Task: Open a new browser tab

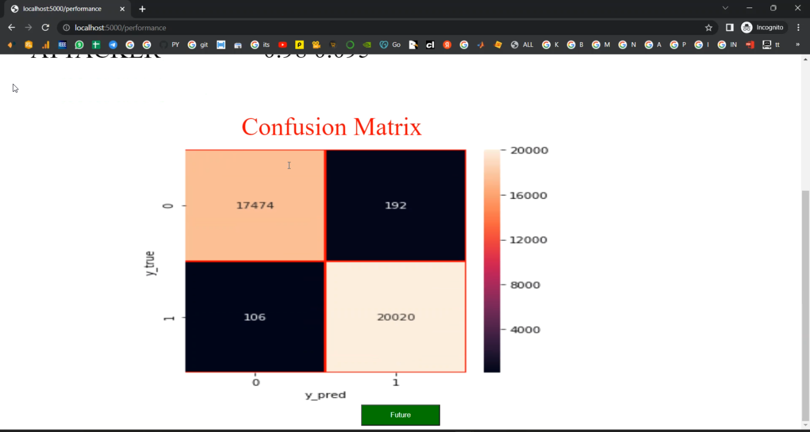Action: (142, 9)
